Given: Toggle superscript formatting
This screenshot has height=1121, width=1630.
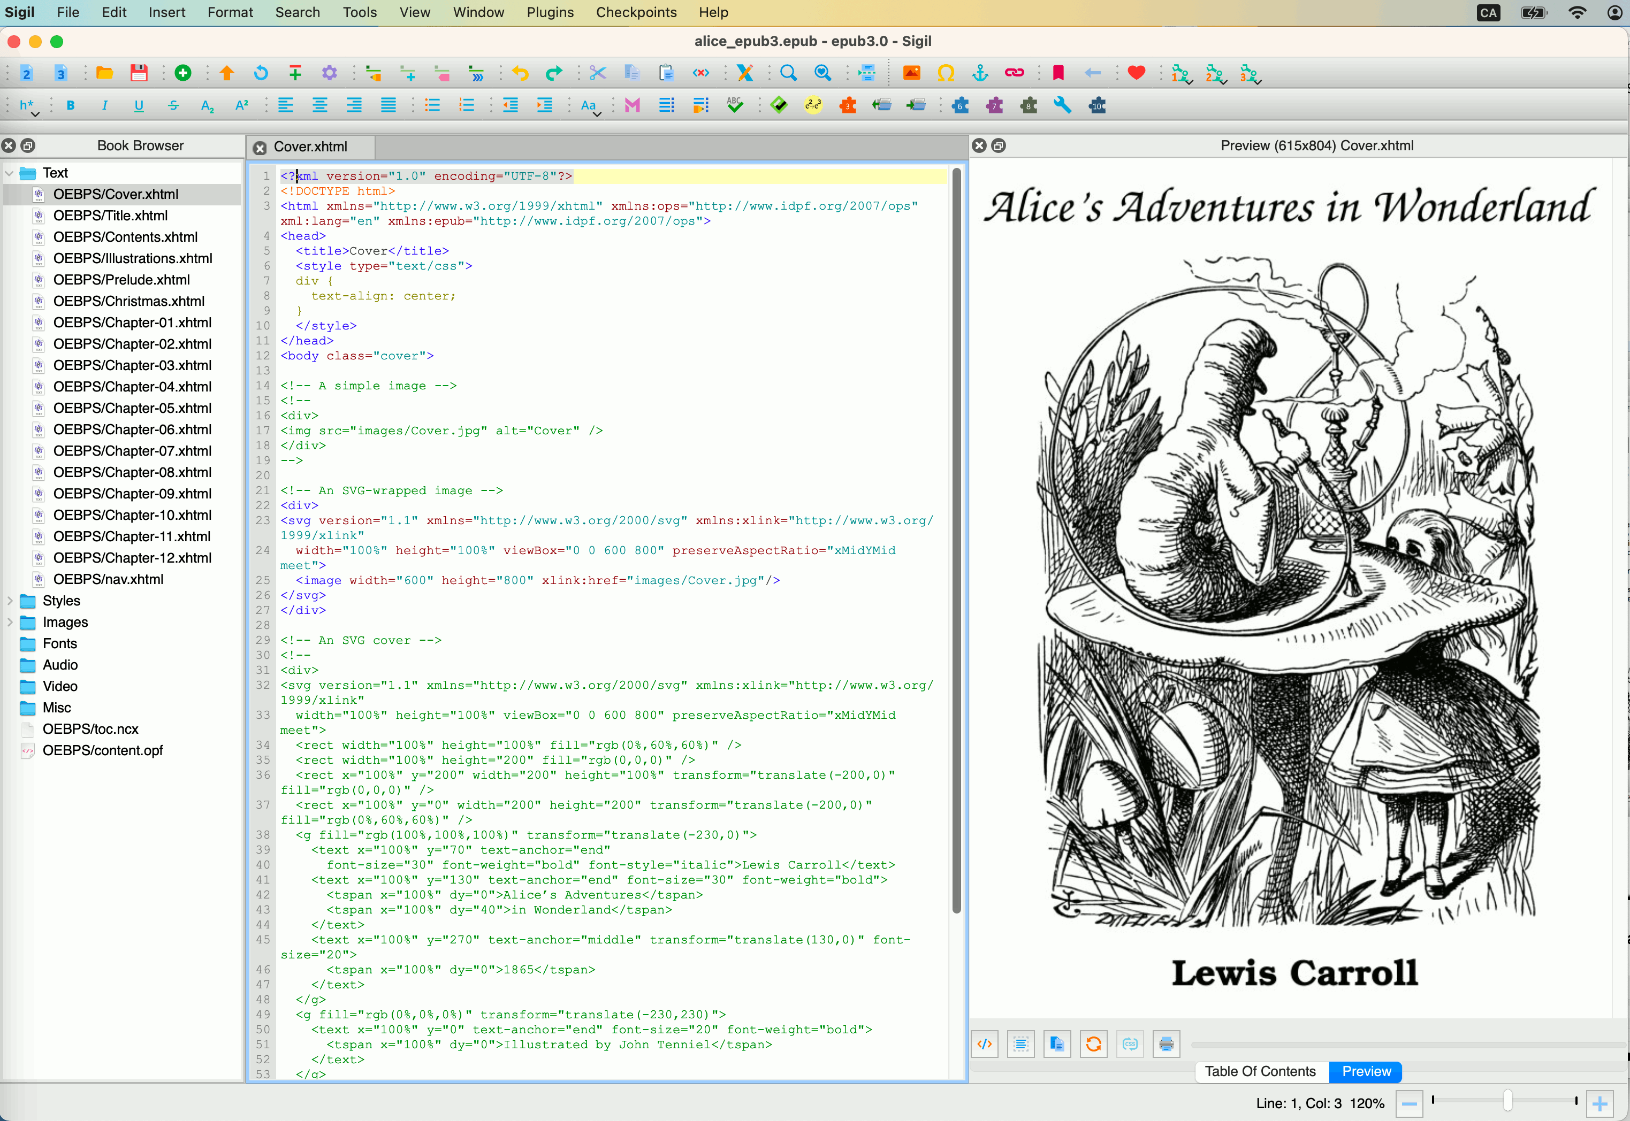Looking at the screenshot, I should 242,105.
